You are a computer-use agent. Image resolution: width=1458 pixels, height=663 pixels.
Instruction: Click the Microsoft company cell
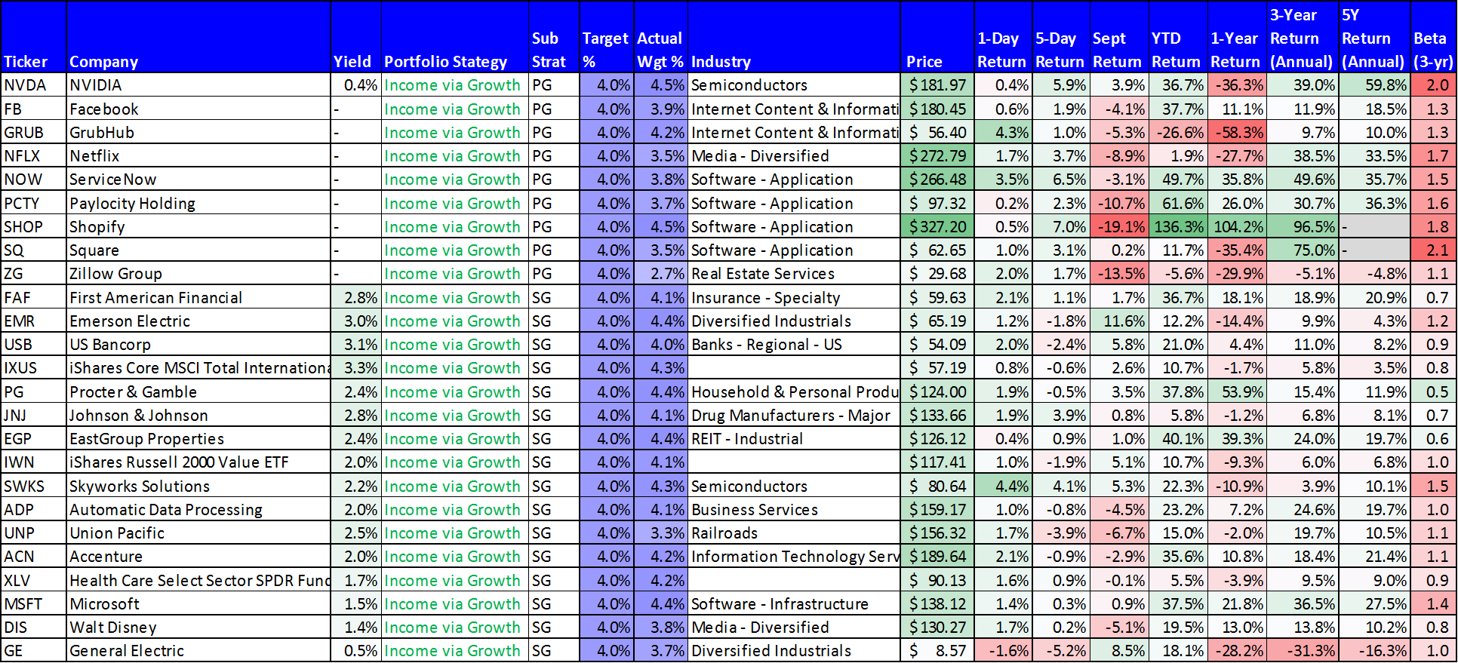click(198, 604)
